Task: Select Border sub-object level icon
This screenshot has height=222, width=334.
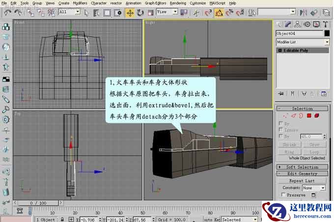Action: tap(301, 116)
